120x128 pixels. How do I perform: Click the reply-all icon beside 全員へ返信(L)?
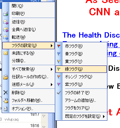click(x=6, y=30)
